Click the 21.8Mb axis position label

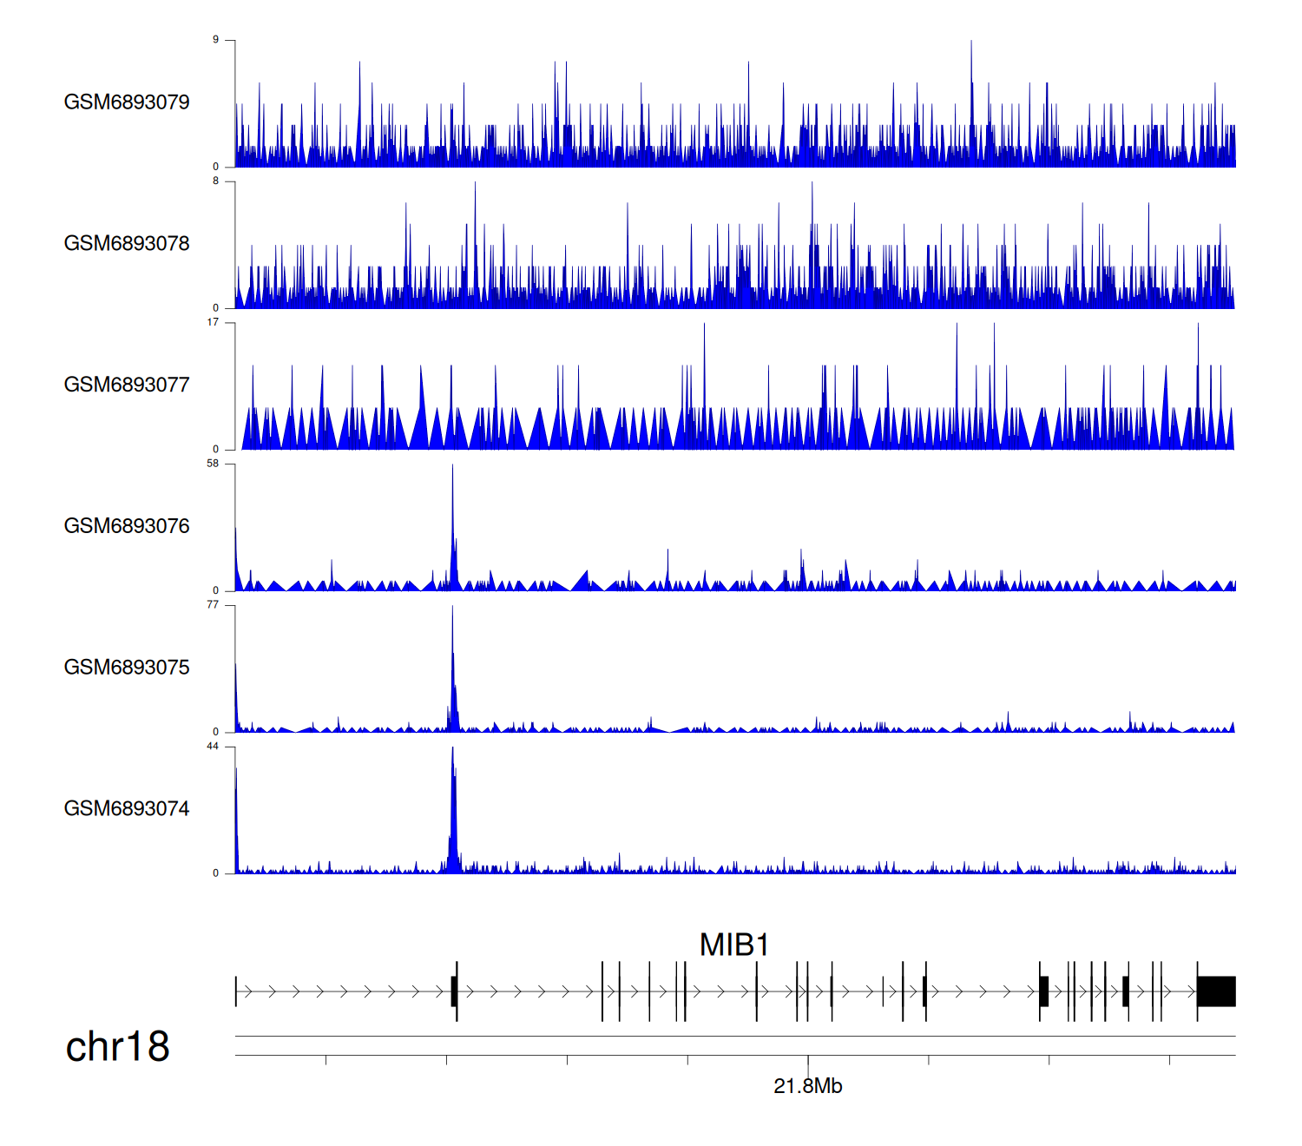(807, 1086)
